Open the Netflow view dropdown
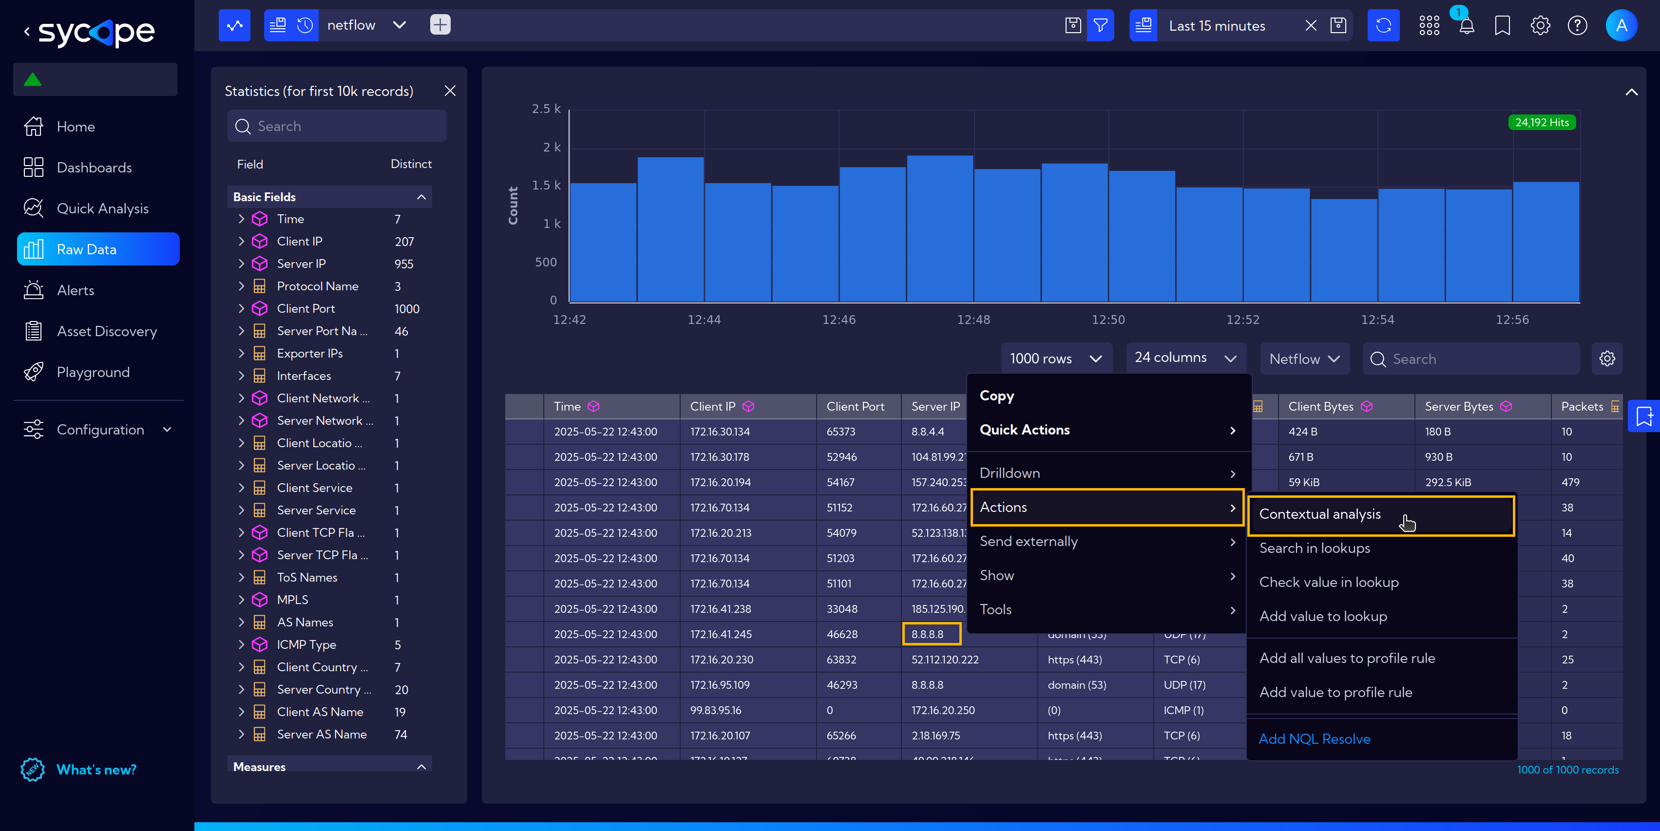This screenshot has height=831, width=1660. point(1305,358)
